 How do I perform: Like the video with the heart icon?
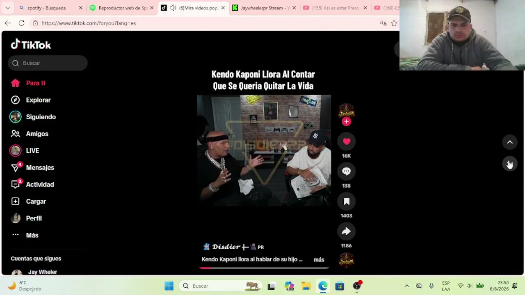(346, 141)
